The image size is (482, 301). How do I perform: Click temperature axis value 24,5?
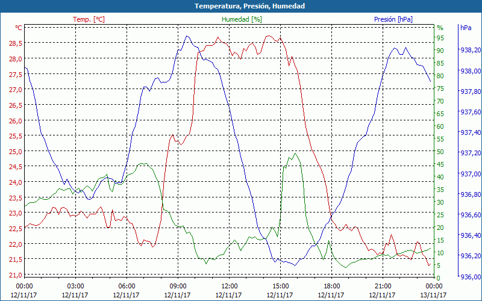point(16,167)
